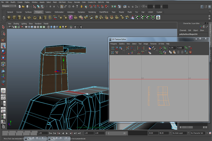This screenshot has width=212, height=141.
Task: Open the Polygons menu set dropdown
Action: point(9,6)
